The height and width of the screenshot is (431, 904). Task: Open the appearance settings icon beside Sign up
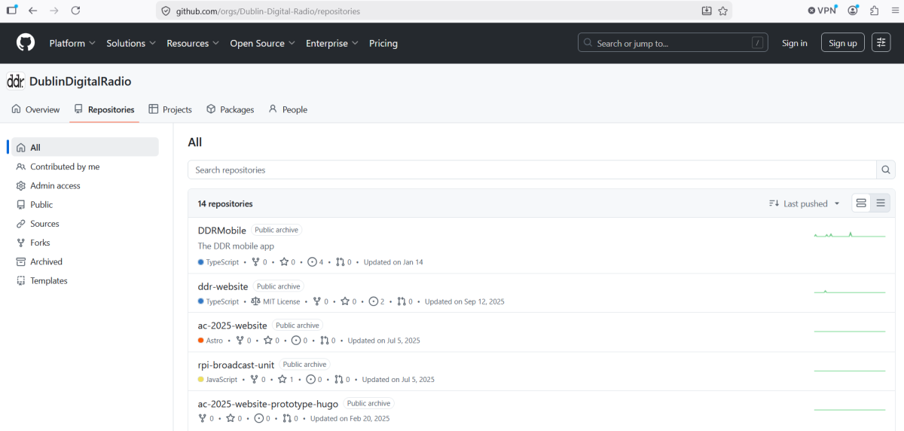click(x=881, y=43)
